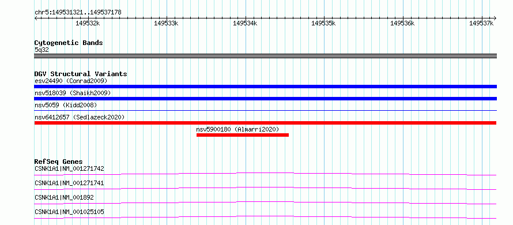
Task: Click the 149532k ruler tick label
Action: (x=88, y=23)
